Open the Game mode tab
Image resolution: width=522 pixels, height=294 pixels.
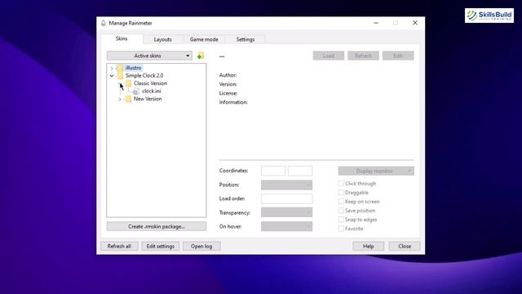tap(204, 39)
